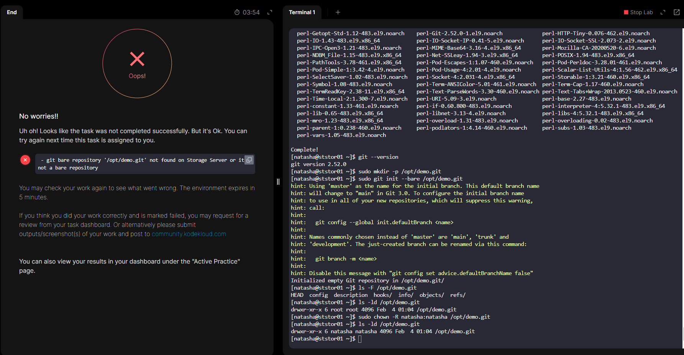Focus the terminal prompt cursor at the bottom
The image size is (684, 355).
[x=360, y=339]
